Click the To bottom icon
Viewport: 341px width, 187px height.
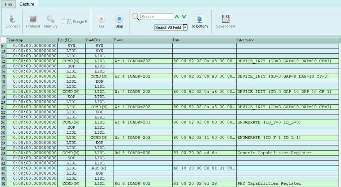[x=199, y=19]
